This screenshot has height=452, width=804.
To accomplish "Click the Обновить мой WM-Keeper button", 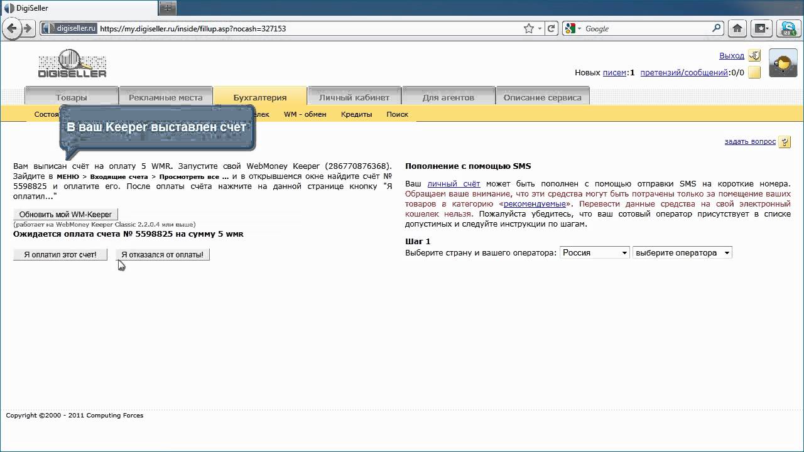I will coord(65,214).
